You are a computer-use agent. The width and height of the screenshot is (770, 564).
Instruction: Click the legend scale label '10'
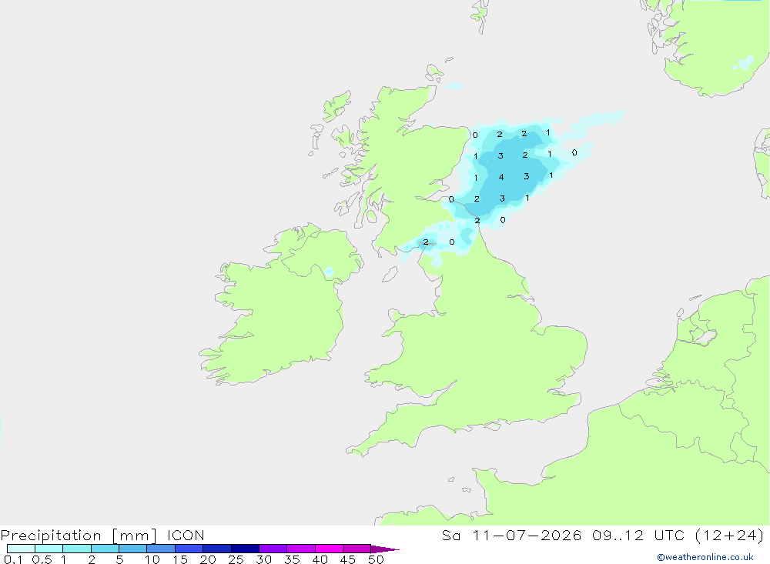coord(152,559)
